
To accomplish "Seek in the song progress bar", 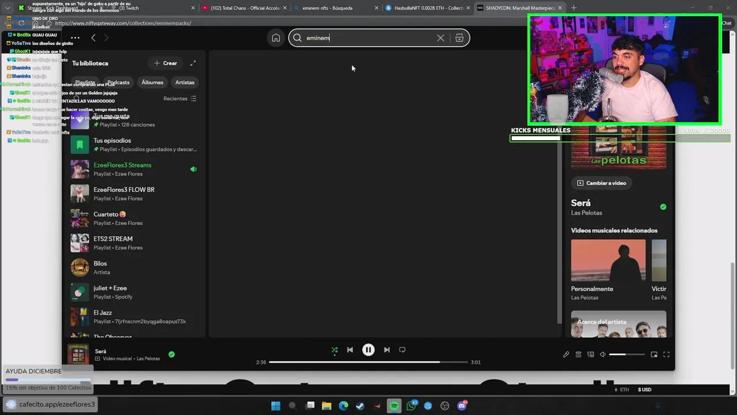I will point(368,362).
